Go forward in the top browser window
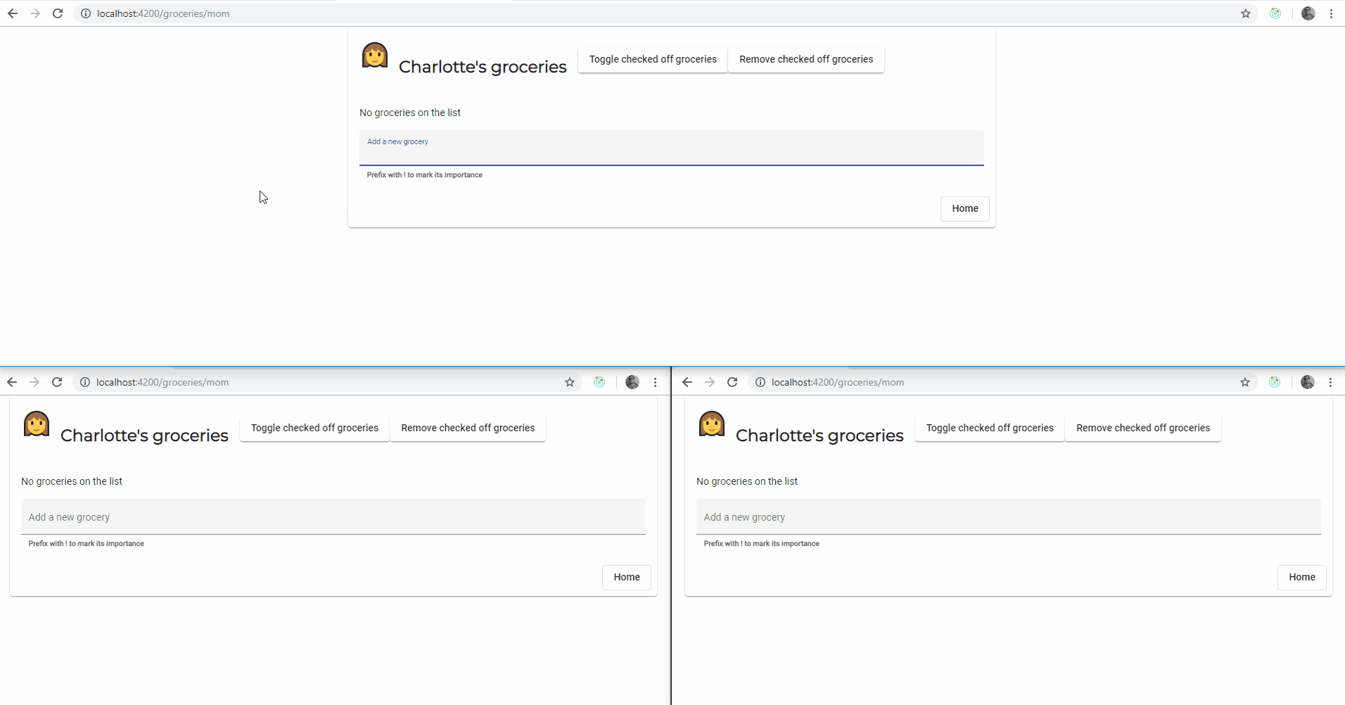Image resolution: width=1345 pixels, height=705 pixels. (35, 13)
